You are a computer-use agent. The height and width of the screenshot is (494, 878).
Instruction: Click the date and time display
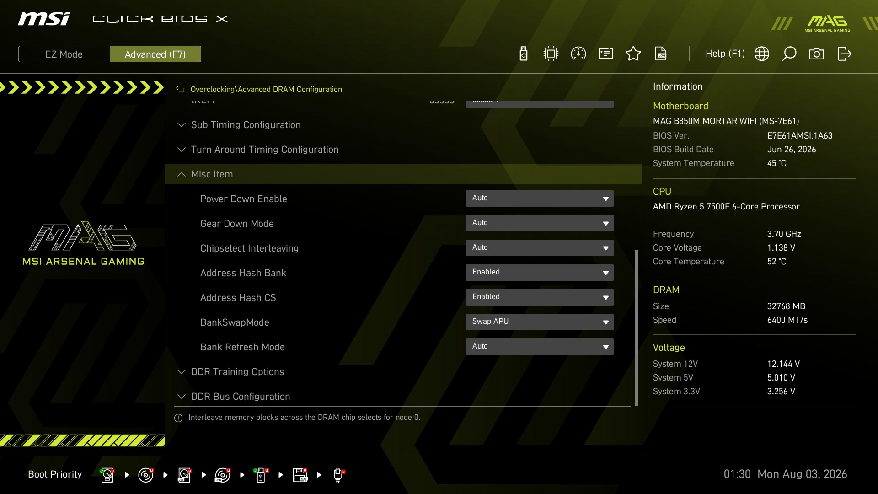(785, 474)
